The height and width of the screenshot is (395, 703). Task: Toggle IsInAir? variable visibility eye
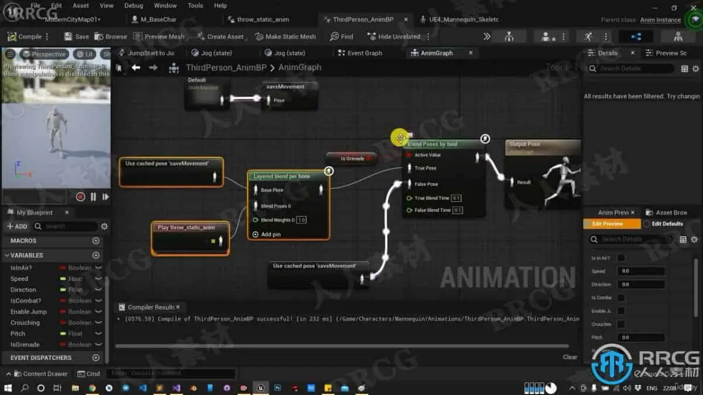pyautogui.click(x=98, y=268)
